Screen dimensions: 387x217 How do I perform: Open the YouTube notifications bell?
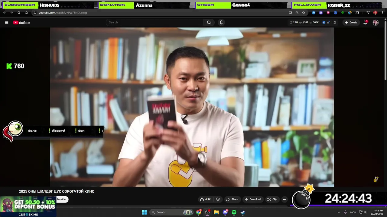coord(365,23)
